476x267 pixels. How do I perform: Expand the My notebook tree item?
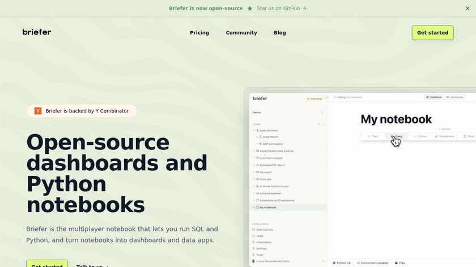tap(254, 208)
